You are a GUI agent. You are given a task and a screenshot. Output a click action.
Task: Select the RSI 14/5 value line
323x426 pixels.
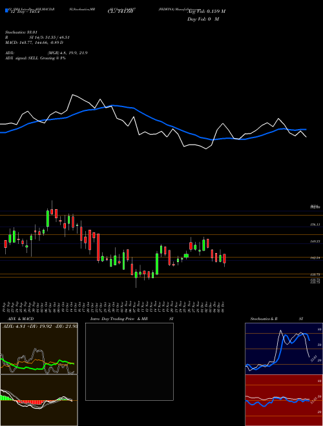(x=37, y=37)
